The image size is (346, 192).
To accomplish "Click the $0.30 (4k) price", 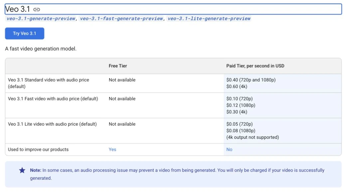I will coord(237,112).
